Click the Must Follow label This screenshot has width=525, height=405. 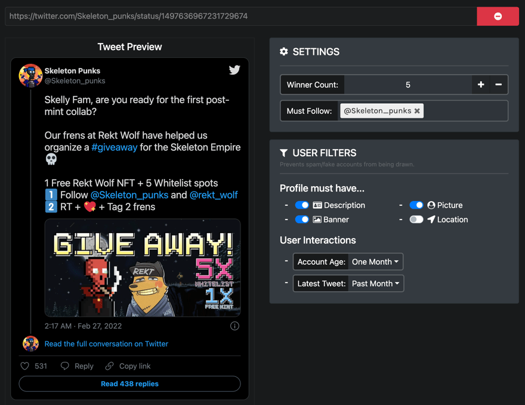[x=309, y=111]
